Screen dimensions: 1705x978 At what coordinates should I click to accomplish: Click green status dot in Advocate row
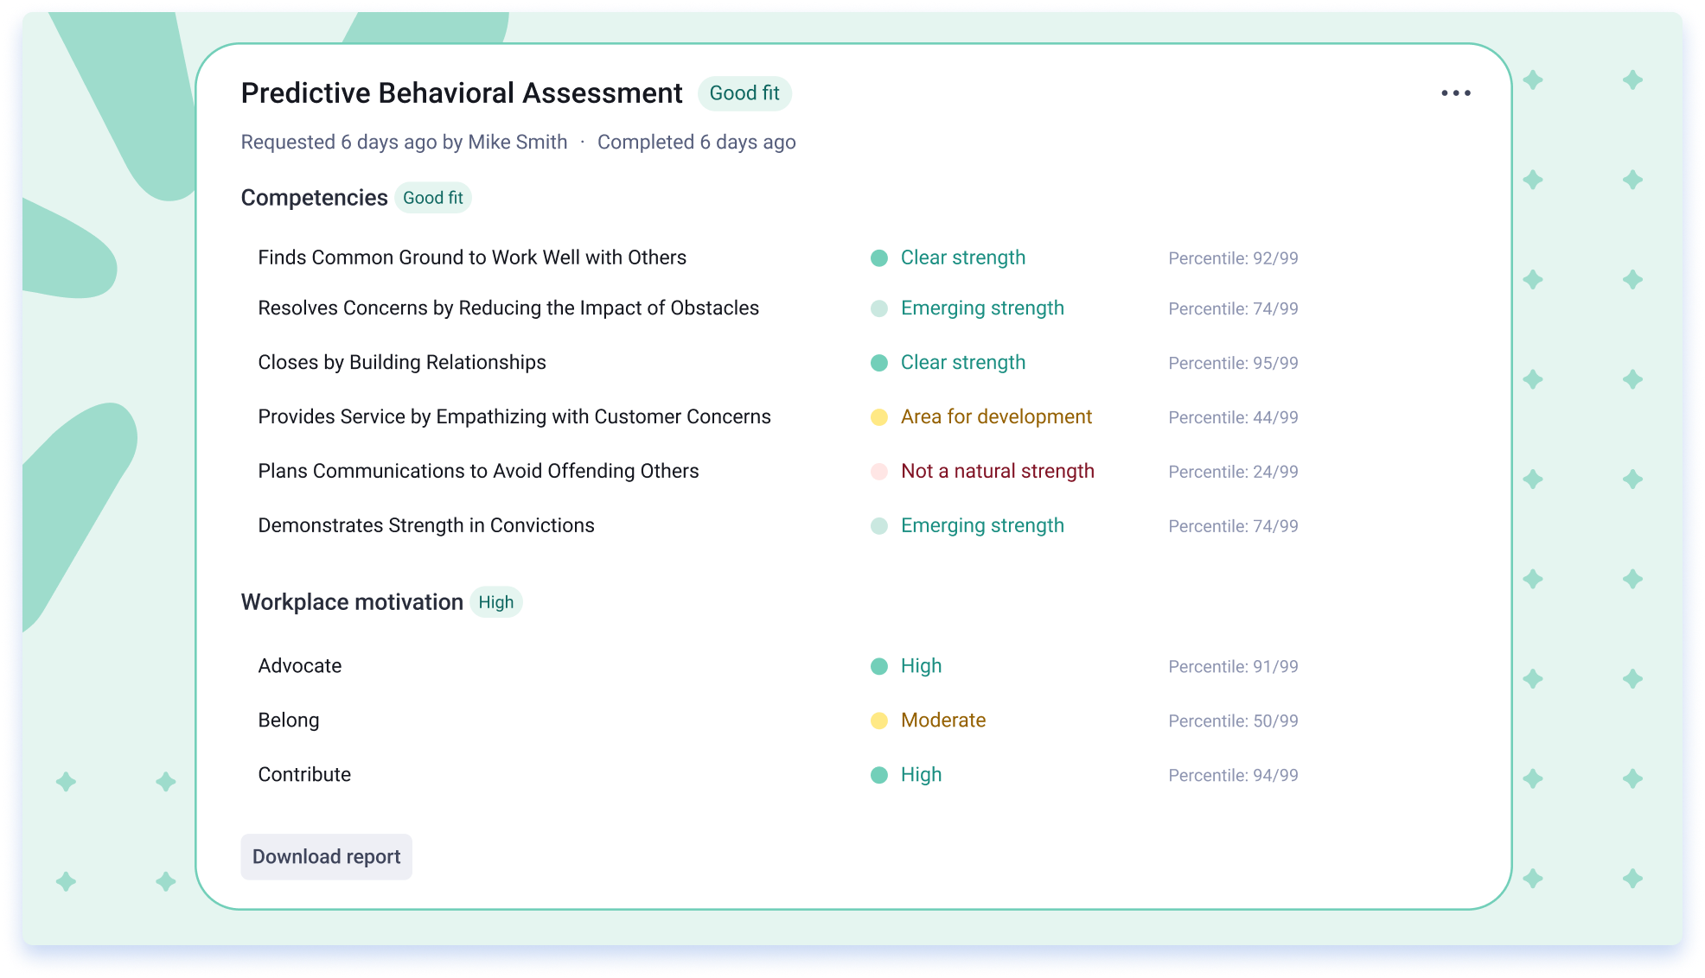click(879, 666)
